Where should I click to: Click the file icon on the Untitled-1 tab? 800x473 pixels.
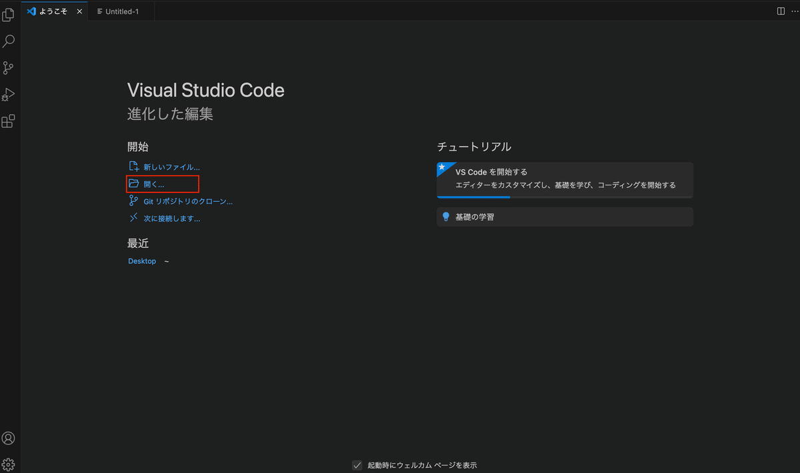click(100, 11)
